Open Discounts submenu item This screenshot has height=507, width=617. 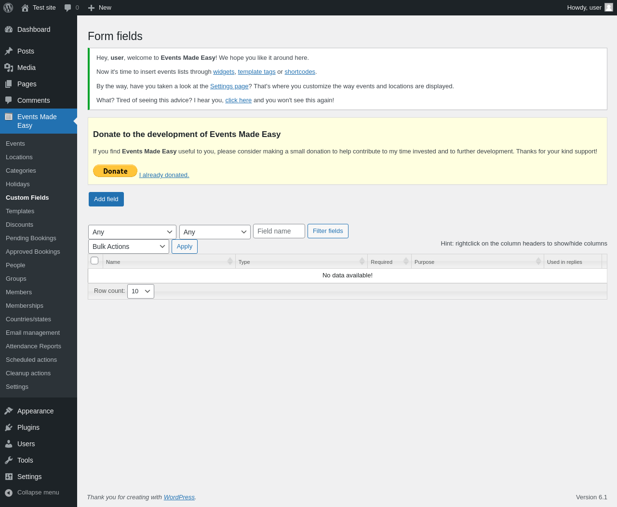[x=19, y=225]
